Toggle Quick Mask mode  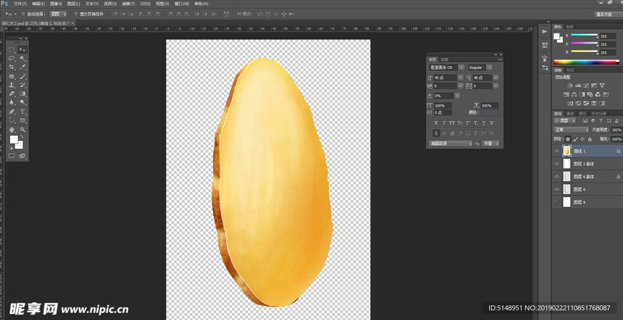(x=12, y=156)
